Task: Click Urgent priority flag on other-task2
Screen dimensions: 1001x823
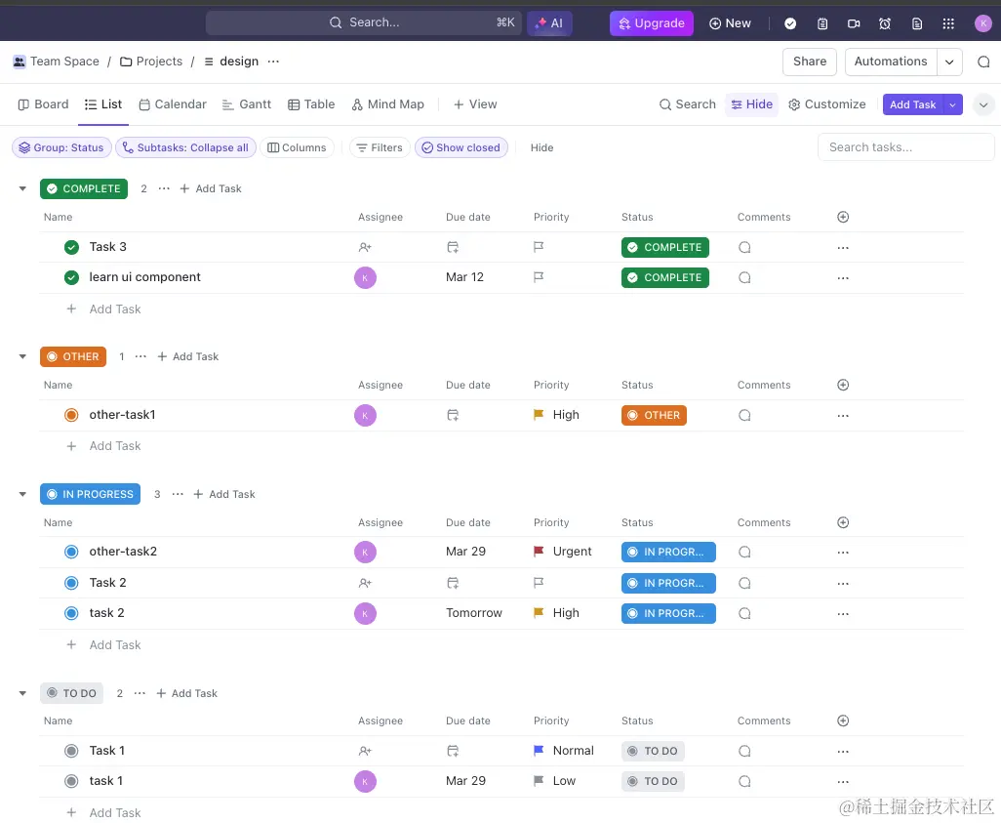Action: click(539, 551)
